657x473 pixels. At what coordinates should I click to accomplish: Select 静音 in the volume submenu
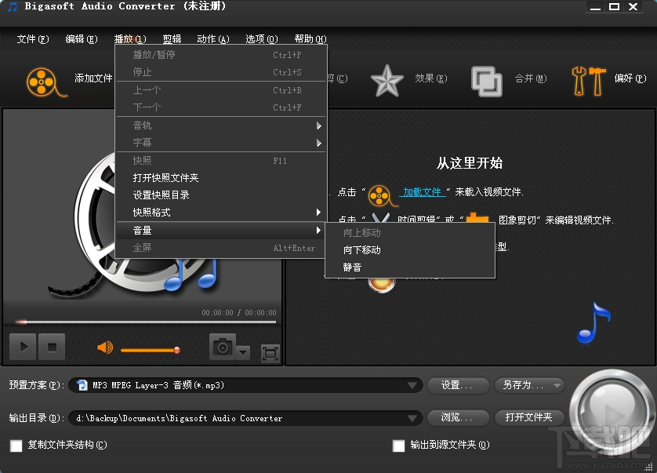(352, 267)
